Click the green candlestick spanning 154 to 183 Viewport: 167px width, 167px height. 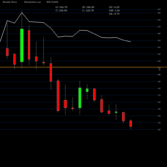tap(80, 98)
